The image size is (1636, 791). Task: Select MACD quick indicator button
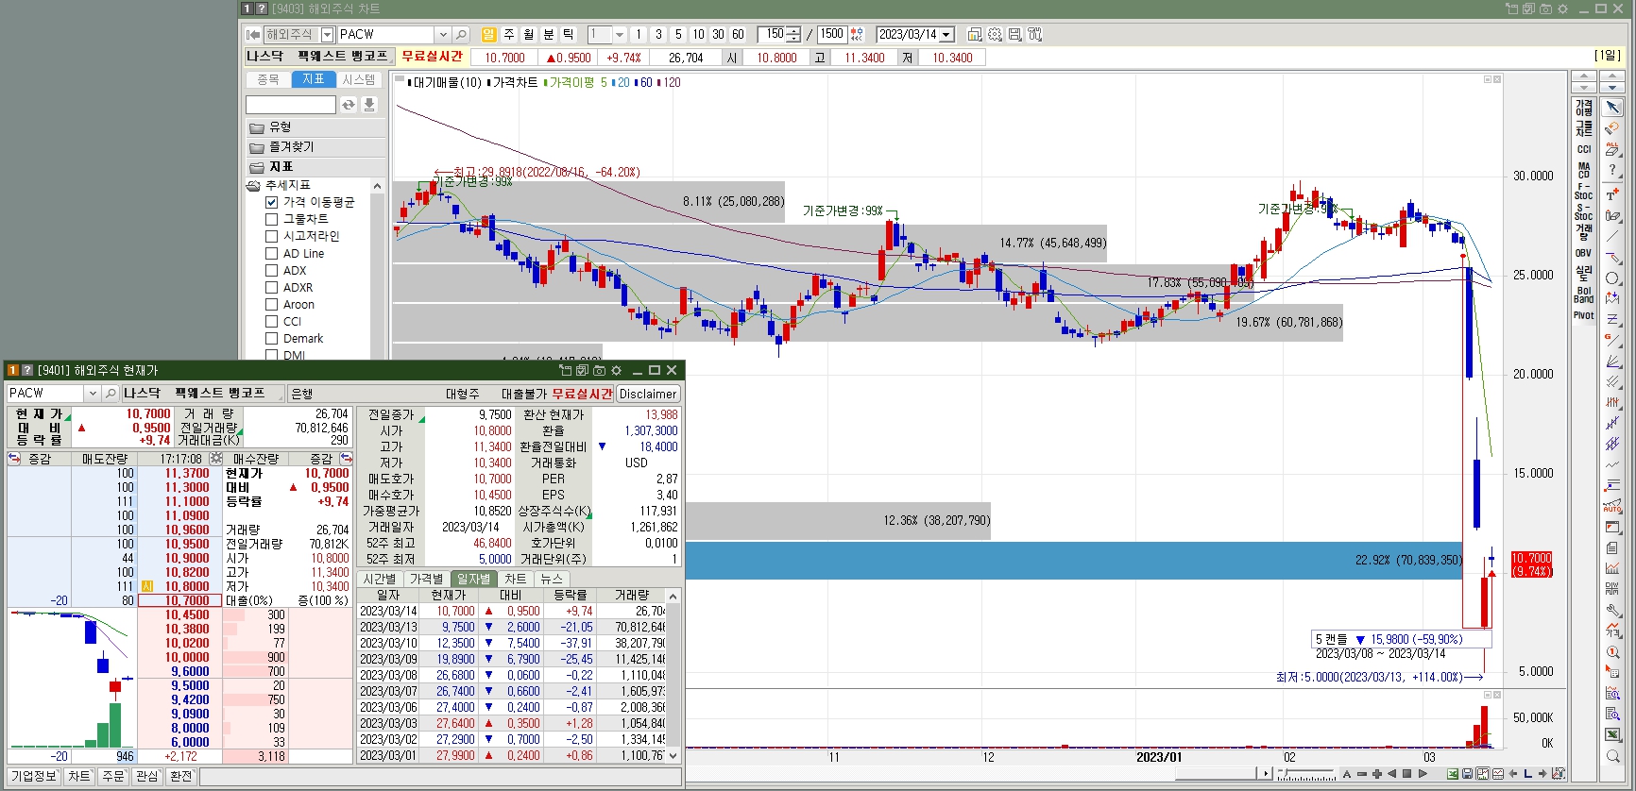1584,170
